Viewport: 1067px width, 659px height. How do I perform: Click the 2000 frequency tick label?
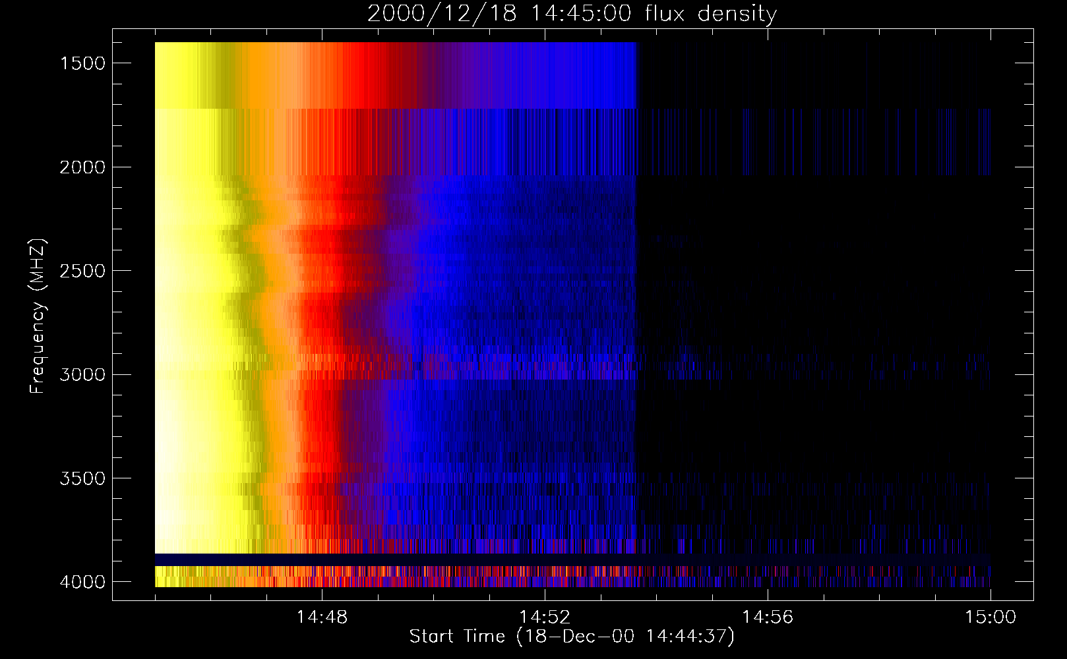pos(82,167)
